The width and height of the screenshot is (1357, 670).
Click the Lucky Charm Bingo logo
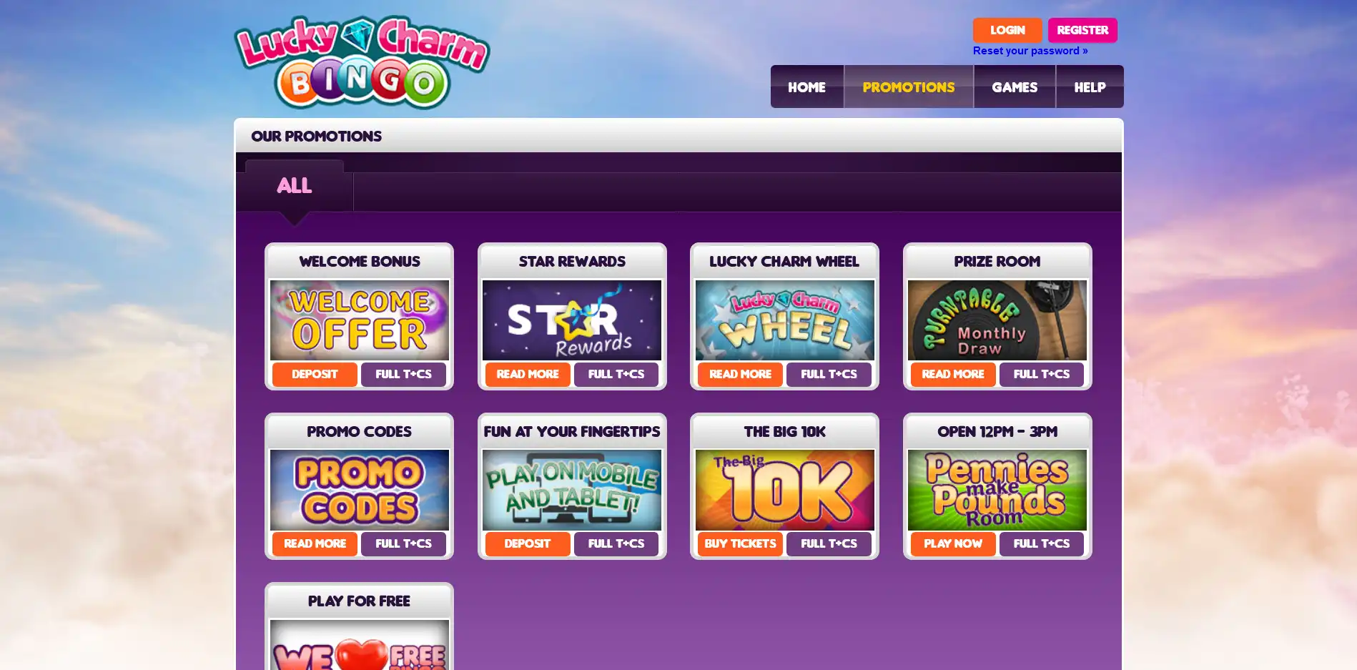pyautogui.click(x=362, y=62)
